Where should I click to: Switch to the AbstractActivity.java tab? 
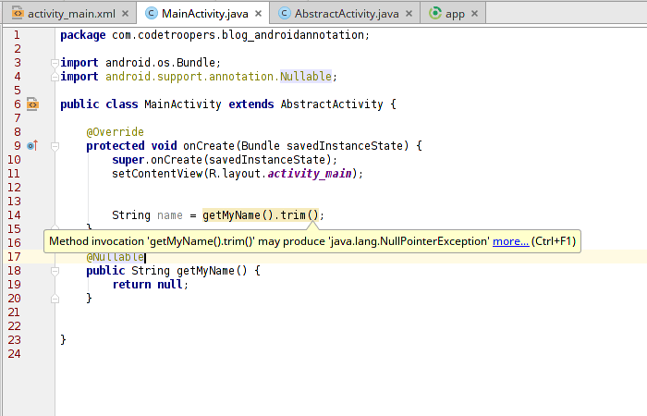tap(346, 14)
